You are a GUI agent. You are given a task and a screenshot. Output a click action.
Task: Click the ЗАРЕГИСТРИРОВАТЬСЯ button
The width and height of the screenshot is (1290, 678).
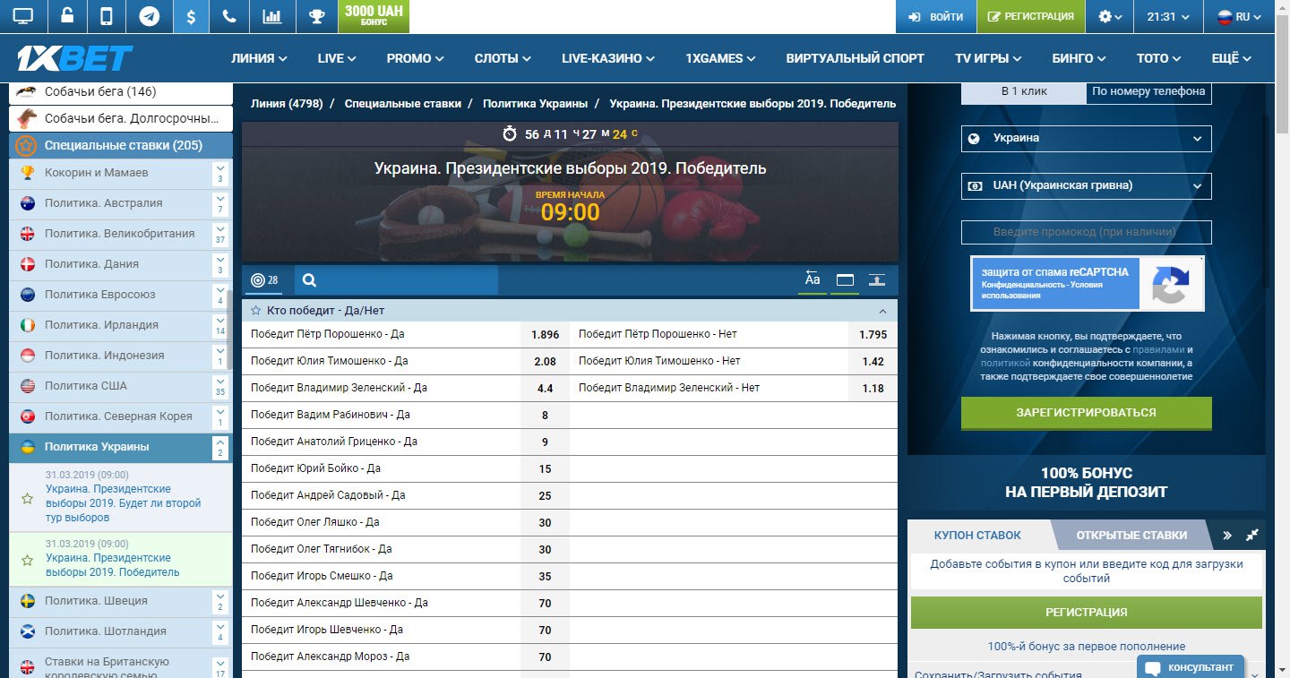click(x=1086, y=413)
